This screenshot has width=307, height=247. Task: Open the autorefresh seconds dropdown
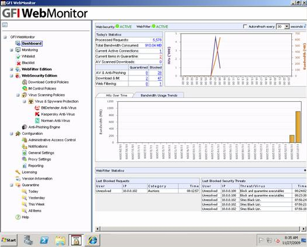(x=287, y=26)
